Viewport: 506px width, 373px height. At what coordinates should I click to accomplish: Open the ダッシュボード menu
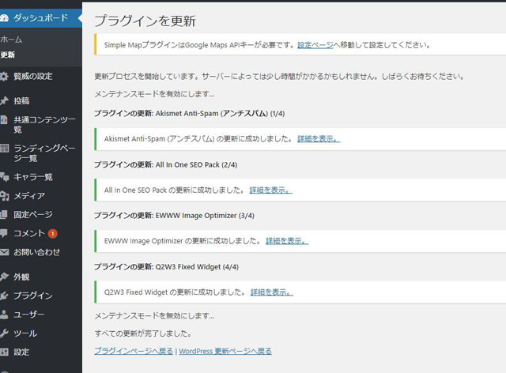[41, 18]
